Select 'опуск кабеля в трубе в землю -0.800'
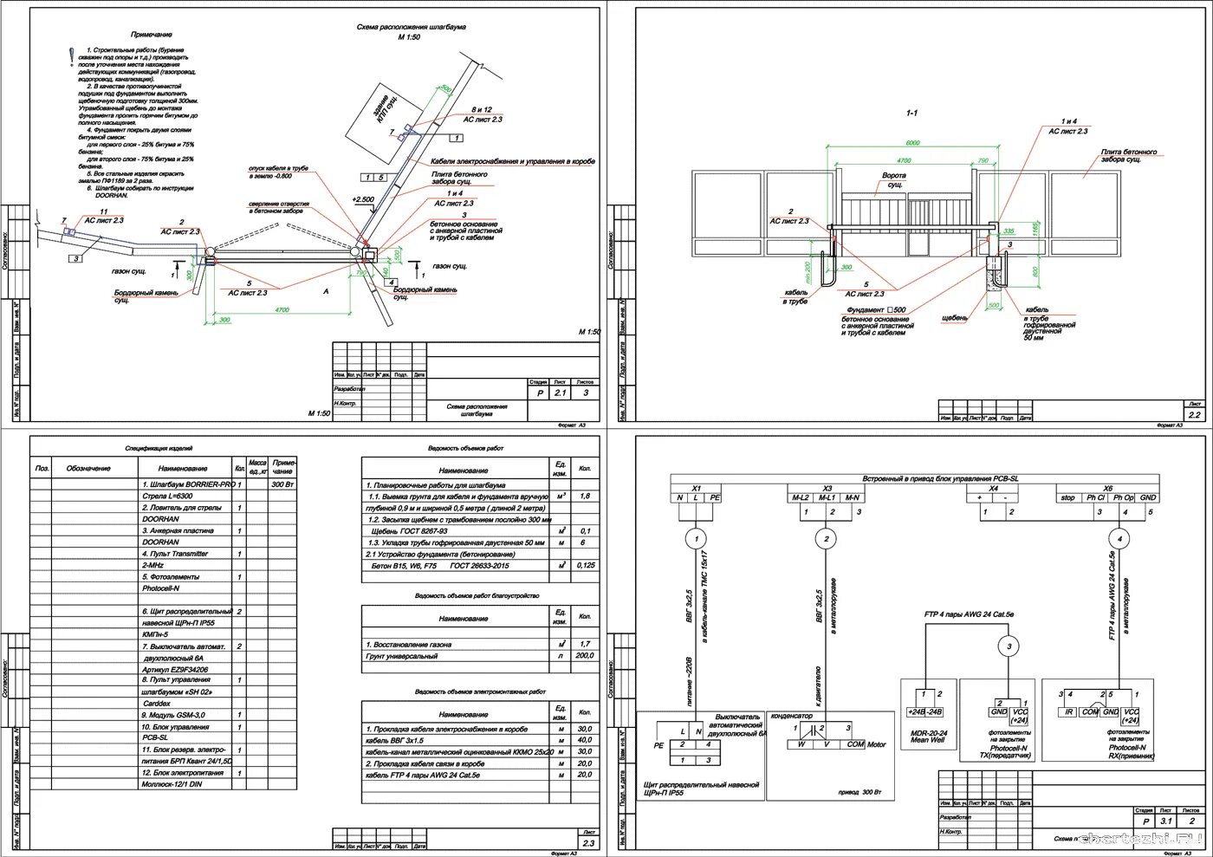Viewport: 1213px width, 857px height. [278, 172]
